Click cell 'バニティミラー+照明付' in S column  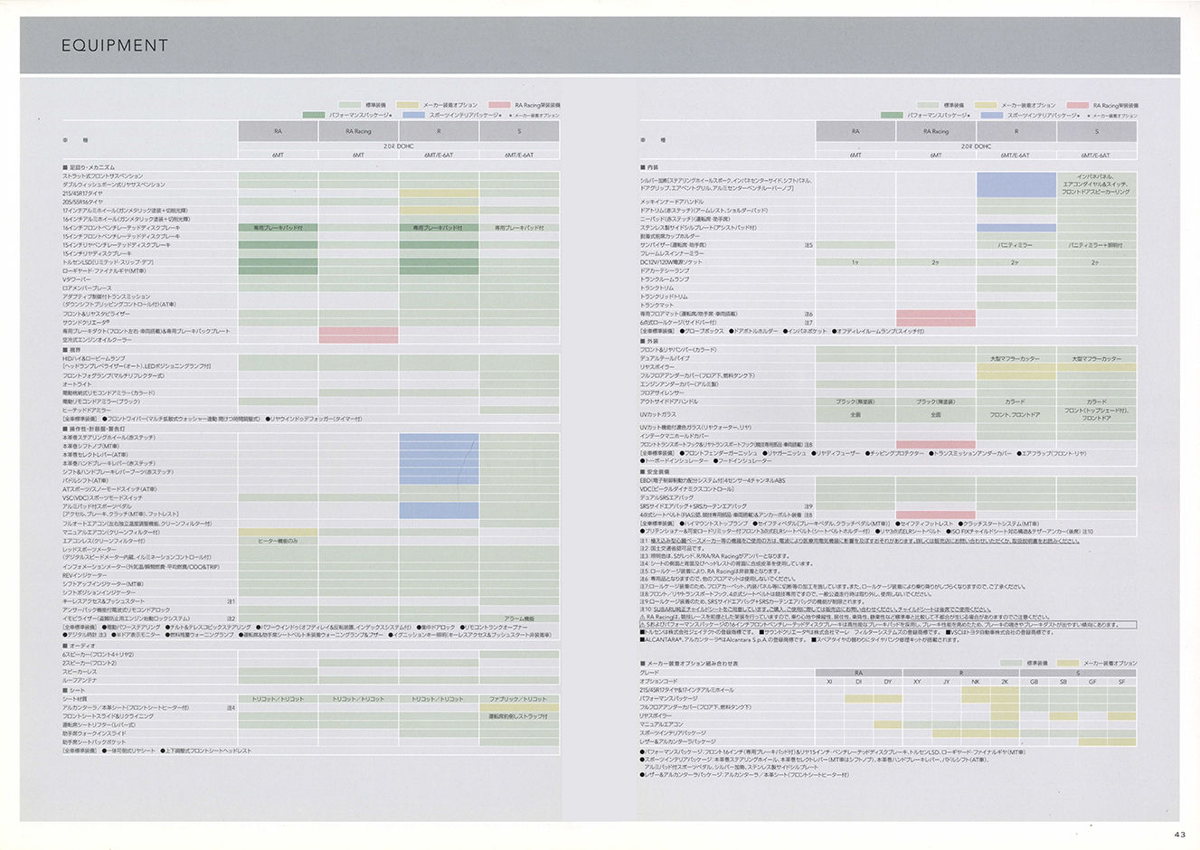pyautogui.click(x=1097, y=245)
